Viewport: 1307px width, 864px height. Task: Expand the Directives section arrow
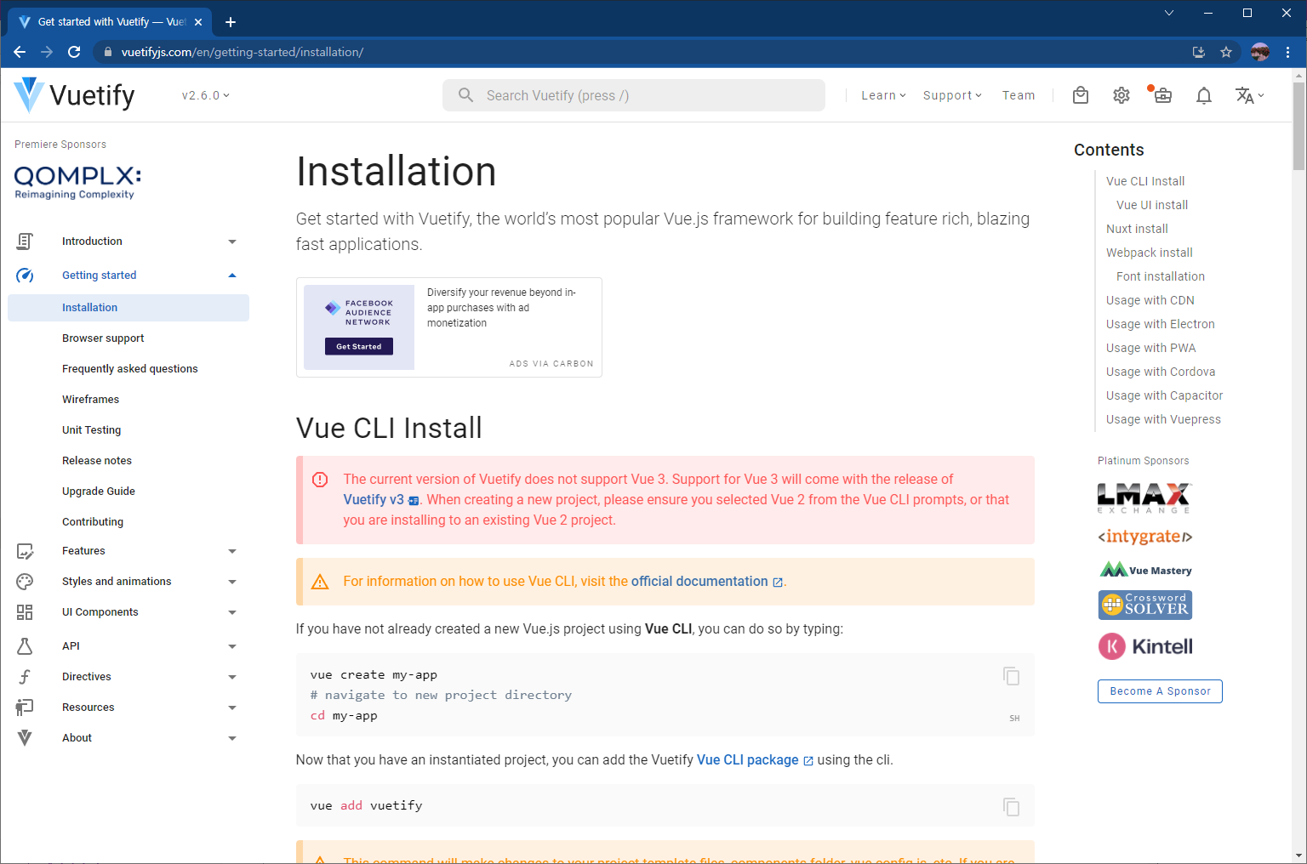click(x=232, y=677)
